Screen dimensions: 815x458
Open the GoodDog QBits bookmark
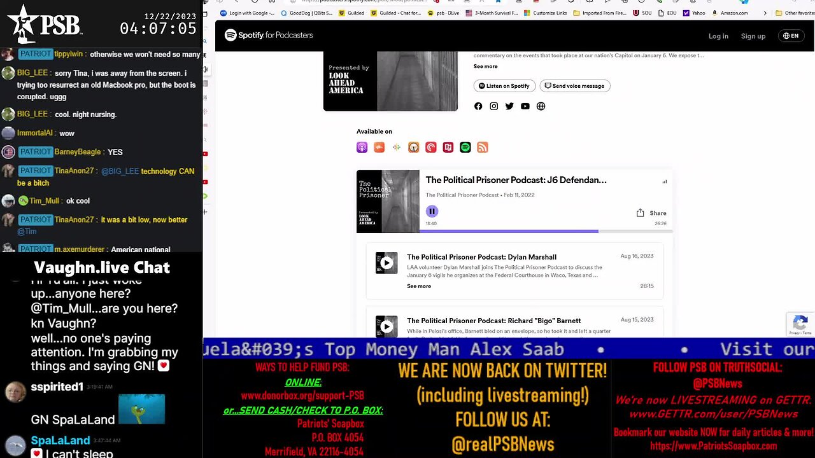pos(306,13)
